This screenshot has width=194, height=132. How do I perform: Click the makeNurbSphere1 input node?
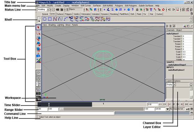point(176,70)
